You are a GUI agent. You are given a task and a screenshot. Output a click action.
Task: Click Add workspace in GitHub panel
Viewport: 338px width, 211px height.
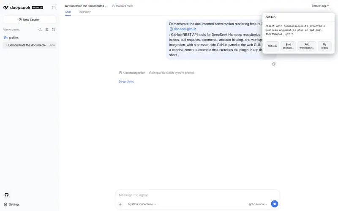tap(307, 46)
